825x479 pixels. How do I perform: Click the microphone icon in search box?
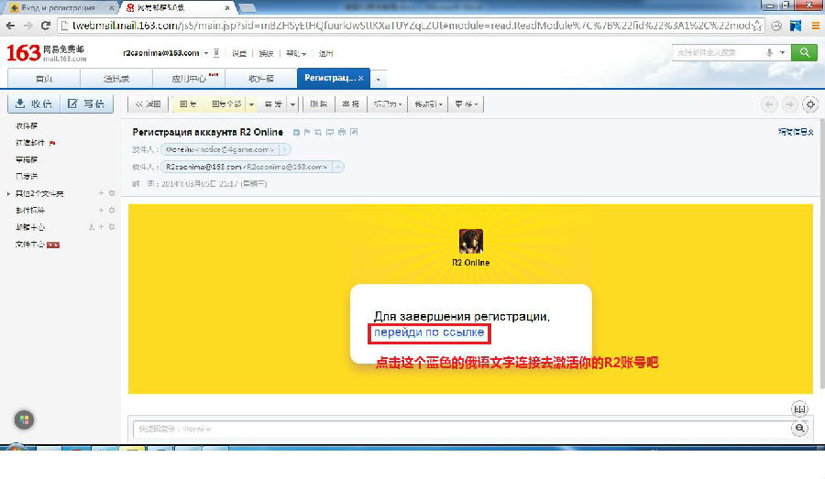[x=770, y=53]
